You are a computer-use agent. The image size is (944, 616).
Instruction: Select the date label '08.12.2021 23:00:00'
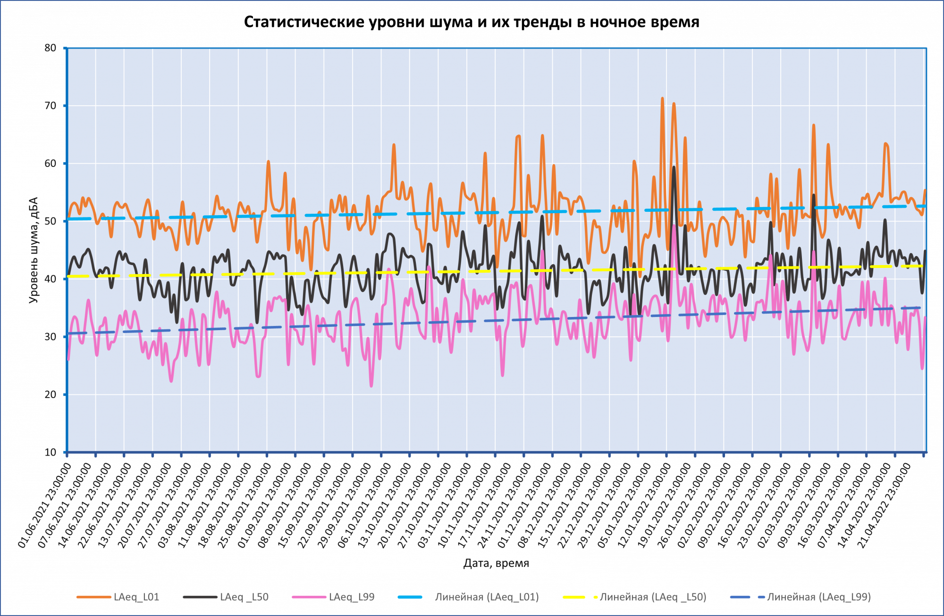pos(544,505)
